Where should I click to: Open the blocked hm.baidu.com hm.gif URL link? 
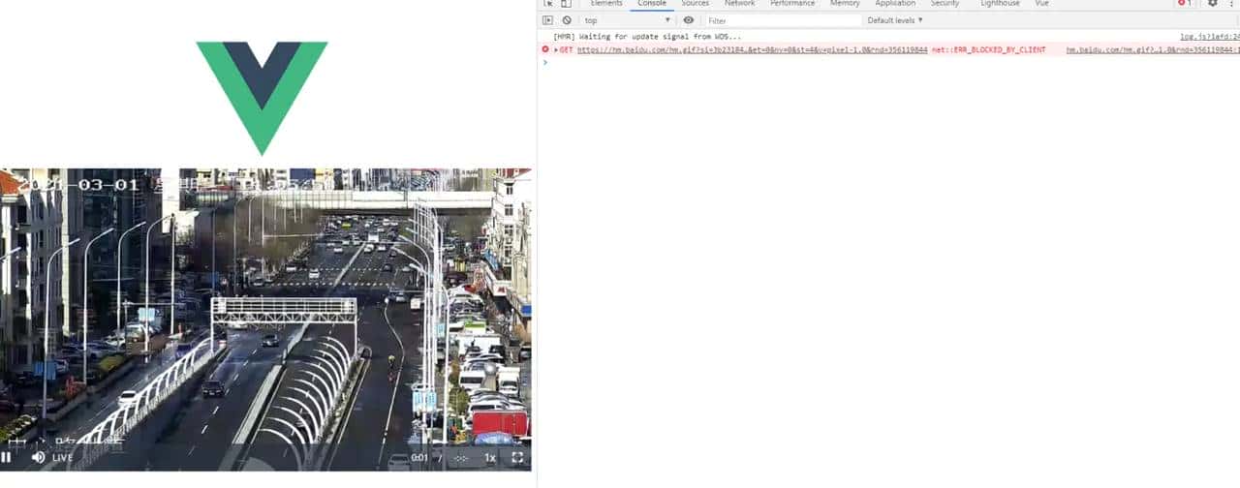[x=753, y=49]
